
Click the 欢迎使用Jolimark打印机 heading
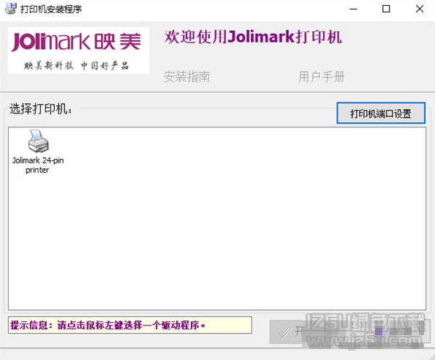pyautogui.click(x=253, y=37)
